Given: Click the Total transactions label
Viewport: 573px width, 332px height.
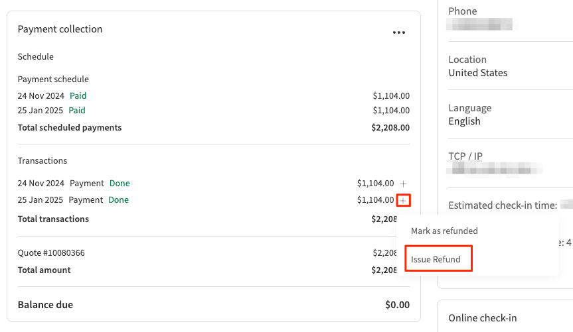Looking at the screenshot, I should 53,219.
